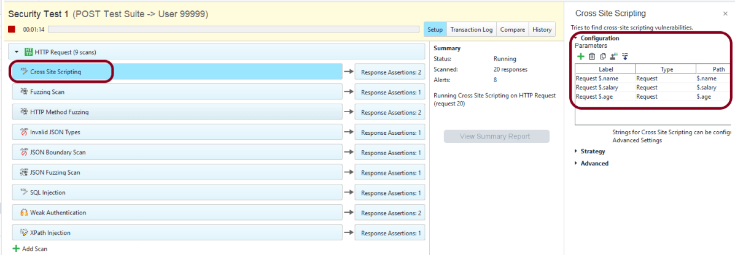
Task: Click the green plus Add Parameter icon
Action: 581,56
